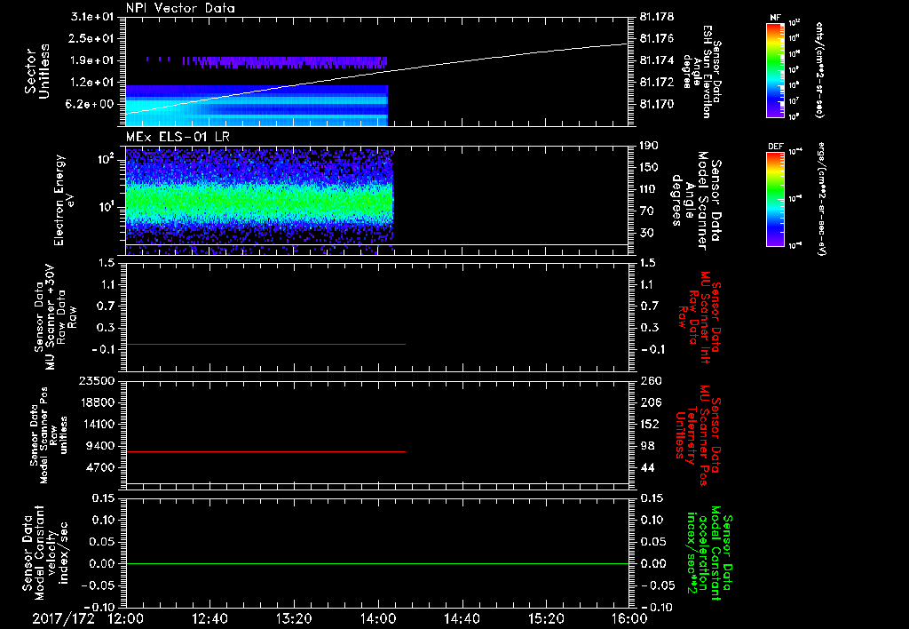Image resolution: width=909 pixels, height=629 pixels.
Task: Click the 12:00 time axis label
Action: point(126,618)
